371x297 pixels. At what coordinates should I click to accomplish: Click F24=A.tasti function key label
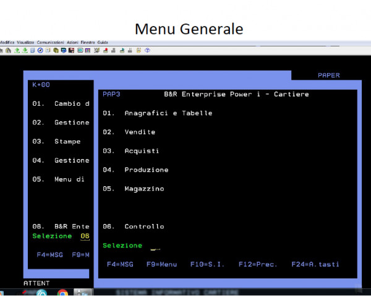click(315, 264)
